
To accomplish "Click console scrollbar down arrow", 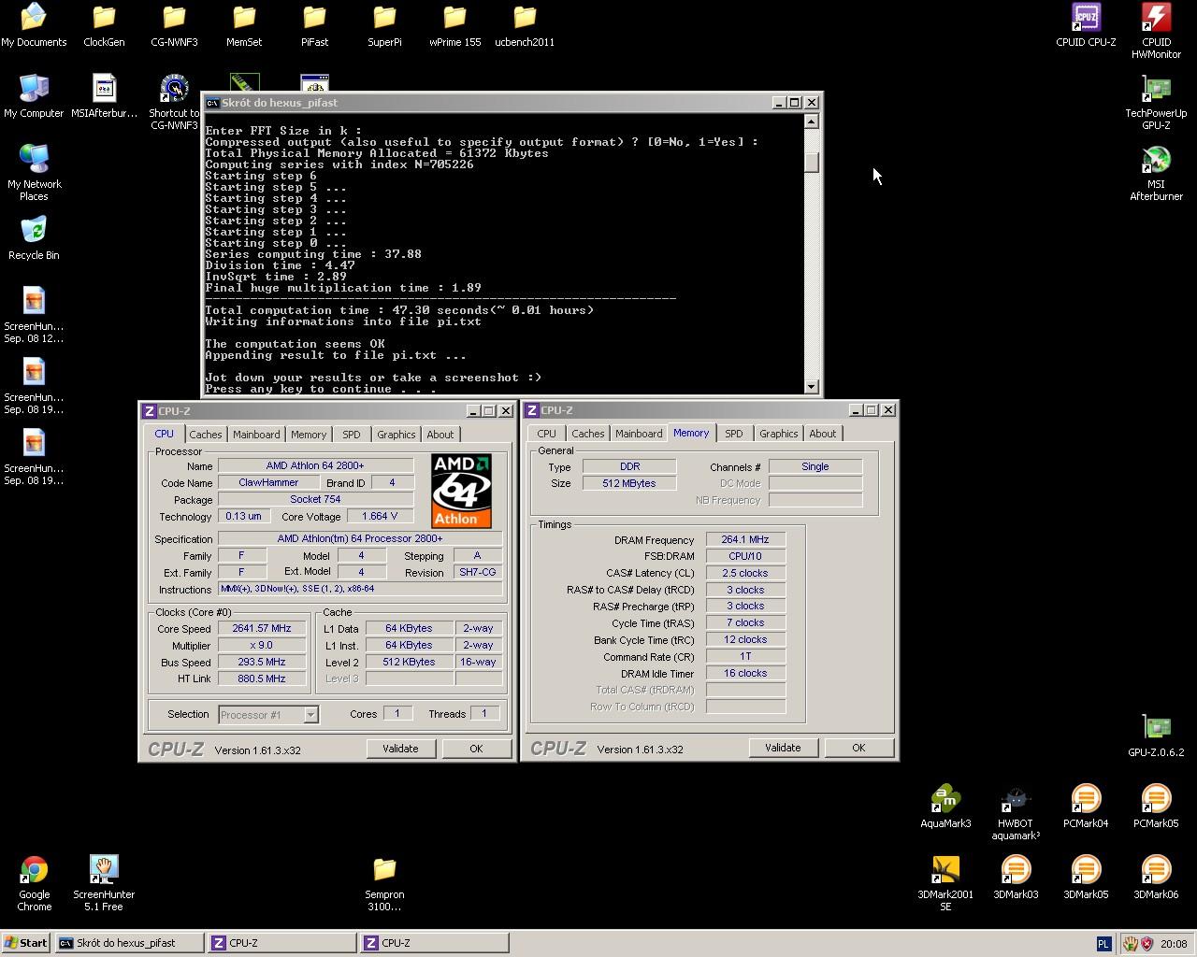I will 811,386.
